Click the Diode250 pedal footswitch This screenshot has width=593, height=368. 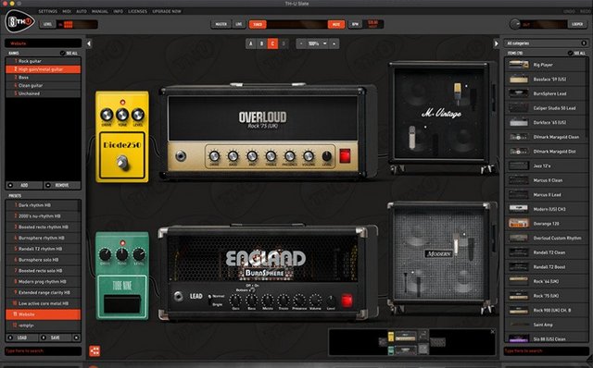[x=122, y=162]
